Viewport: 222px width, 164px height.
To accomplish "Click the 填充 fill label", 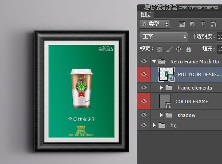I will click(x=209, y=49).
